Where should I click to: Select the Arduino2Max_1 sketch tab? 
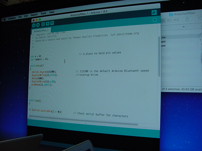click(x=41, y=31)
